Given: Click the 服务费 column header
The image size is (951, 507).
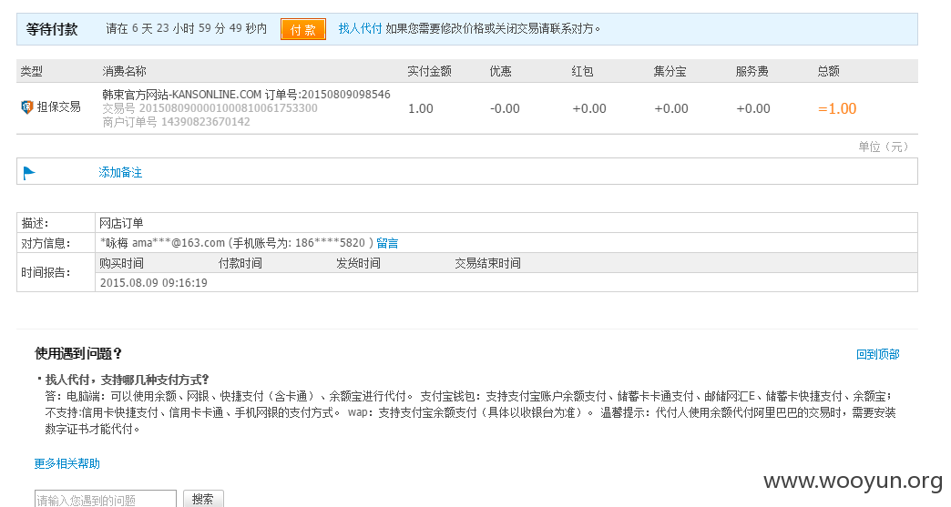Looking at the screenshot, I should coord(752,72).
